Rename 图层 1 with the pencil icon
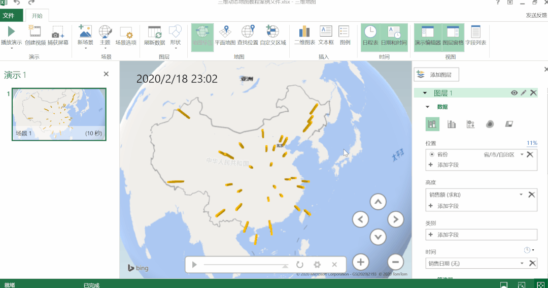 (x=523, y=93)
